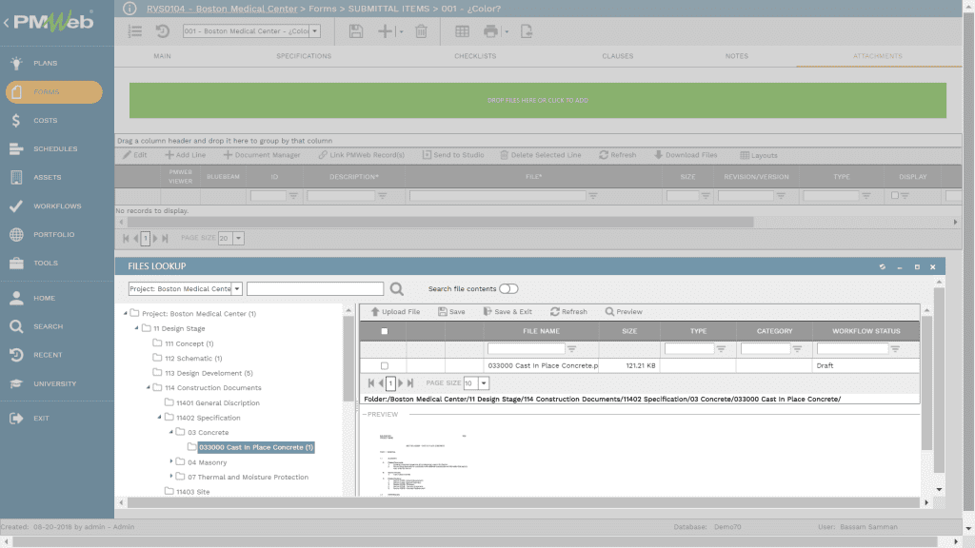
Task: Toggle the Search file contents switch
Action: 508,289
